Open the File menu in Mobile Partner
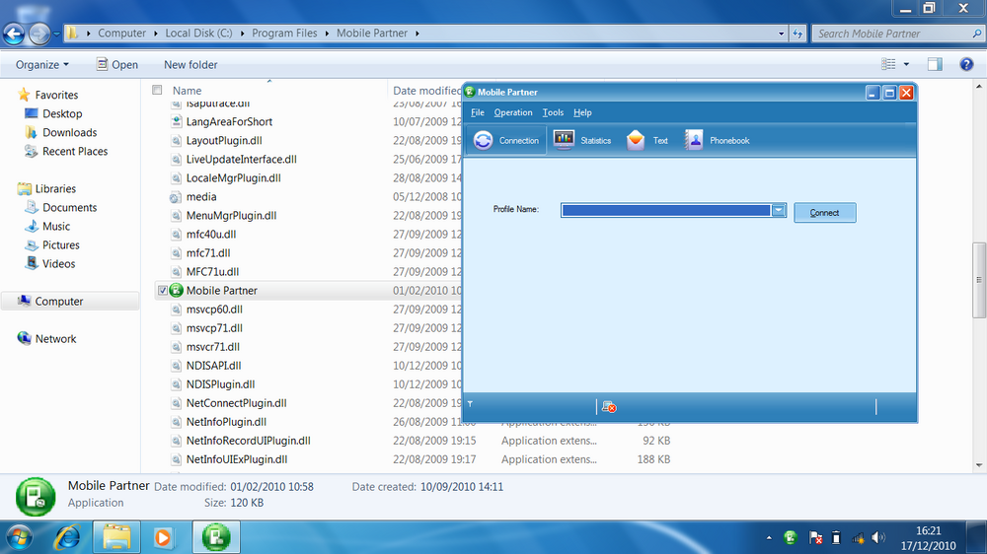 coord(477,112)
